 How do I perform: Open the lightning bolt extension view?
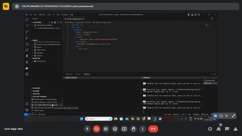tap(27, 74)
